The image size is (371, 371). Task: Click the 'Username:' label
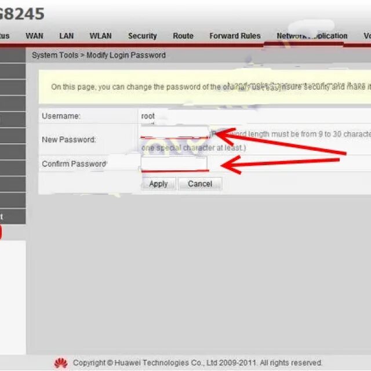61,116
